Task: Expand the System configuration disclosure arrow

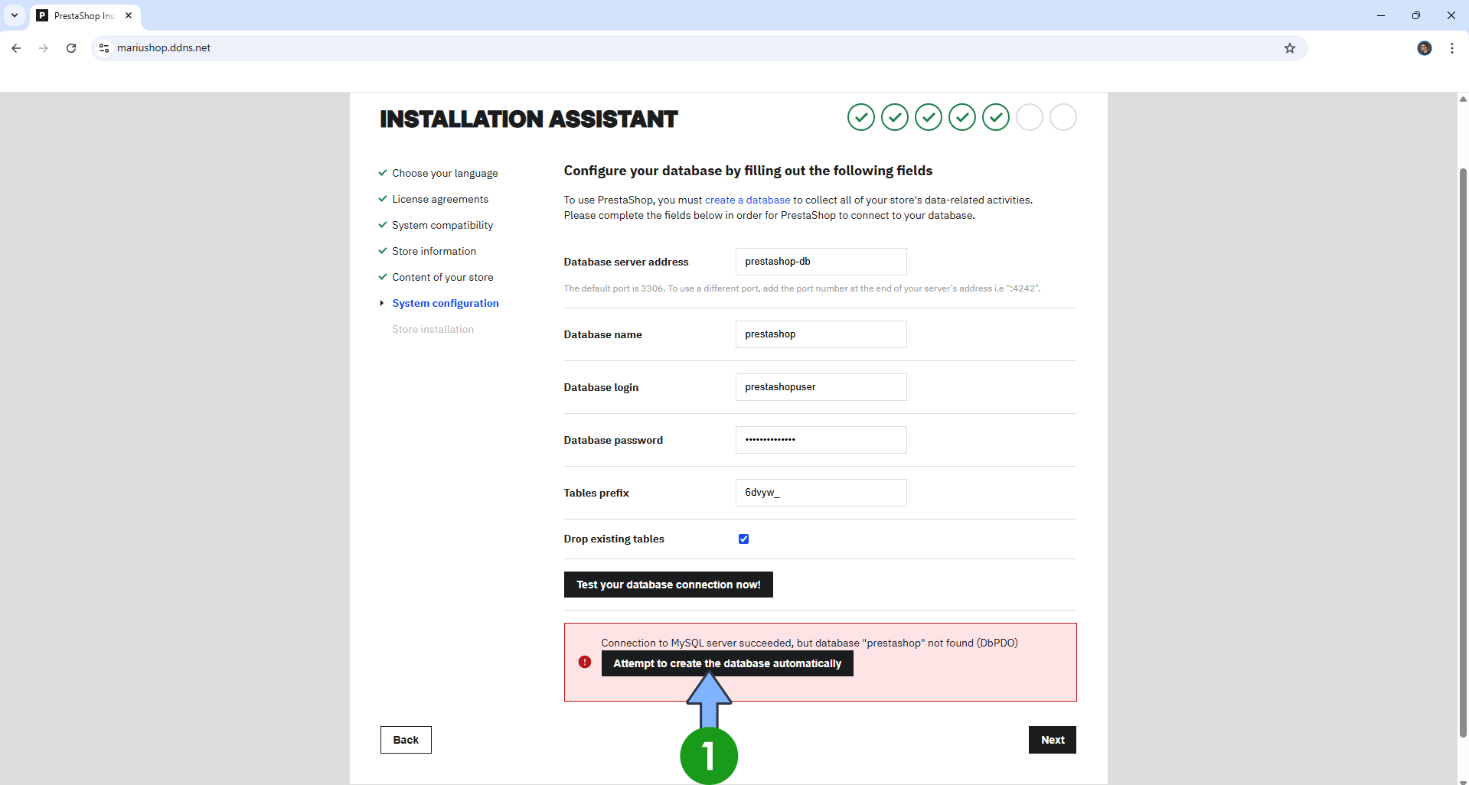Action: coord(383,303)
